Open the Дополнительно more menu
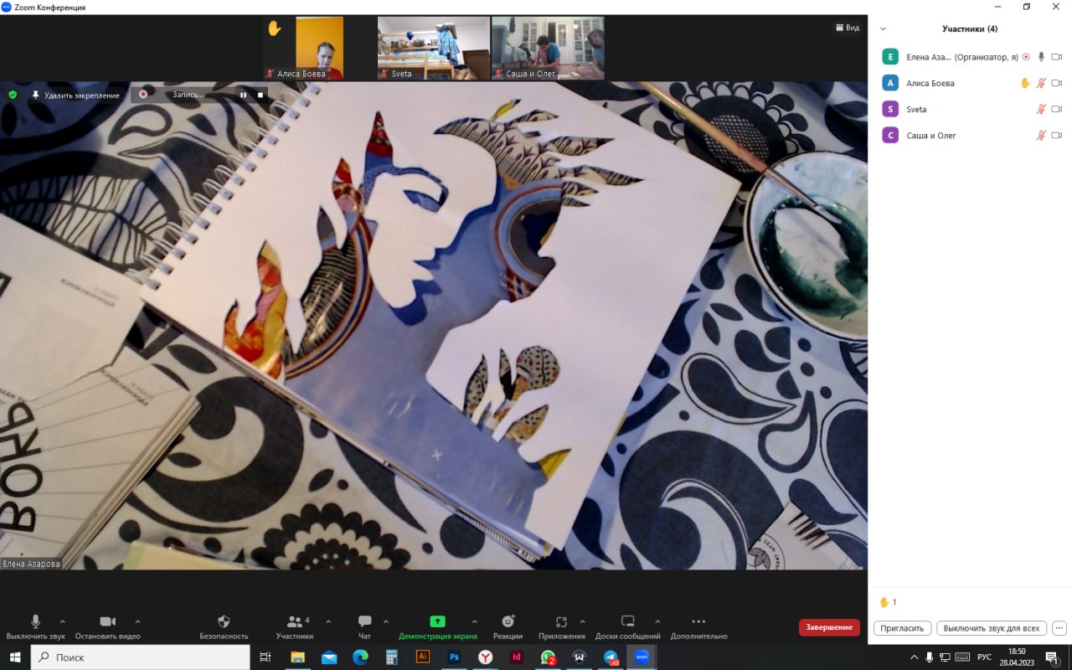Screen dimensions: 1072x670 click(x=698, y=626)
